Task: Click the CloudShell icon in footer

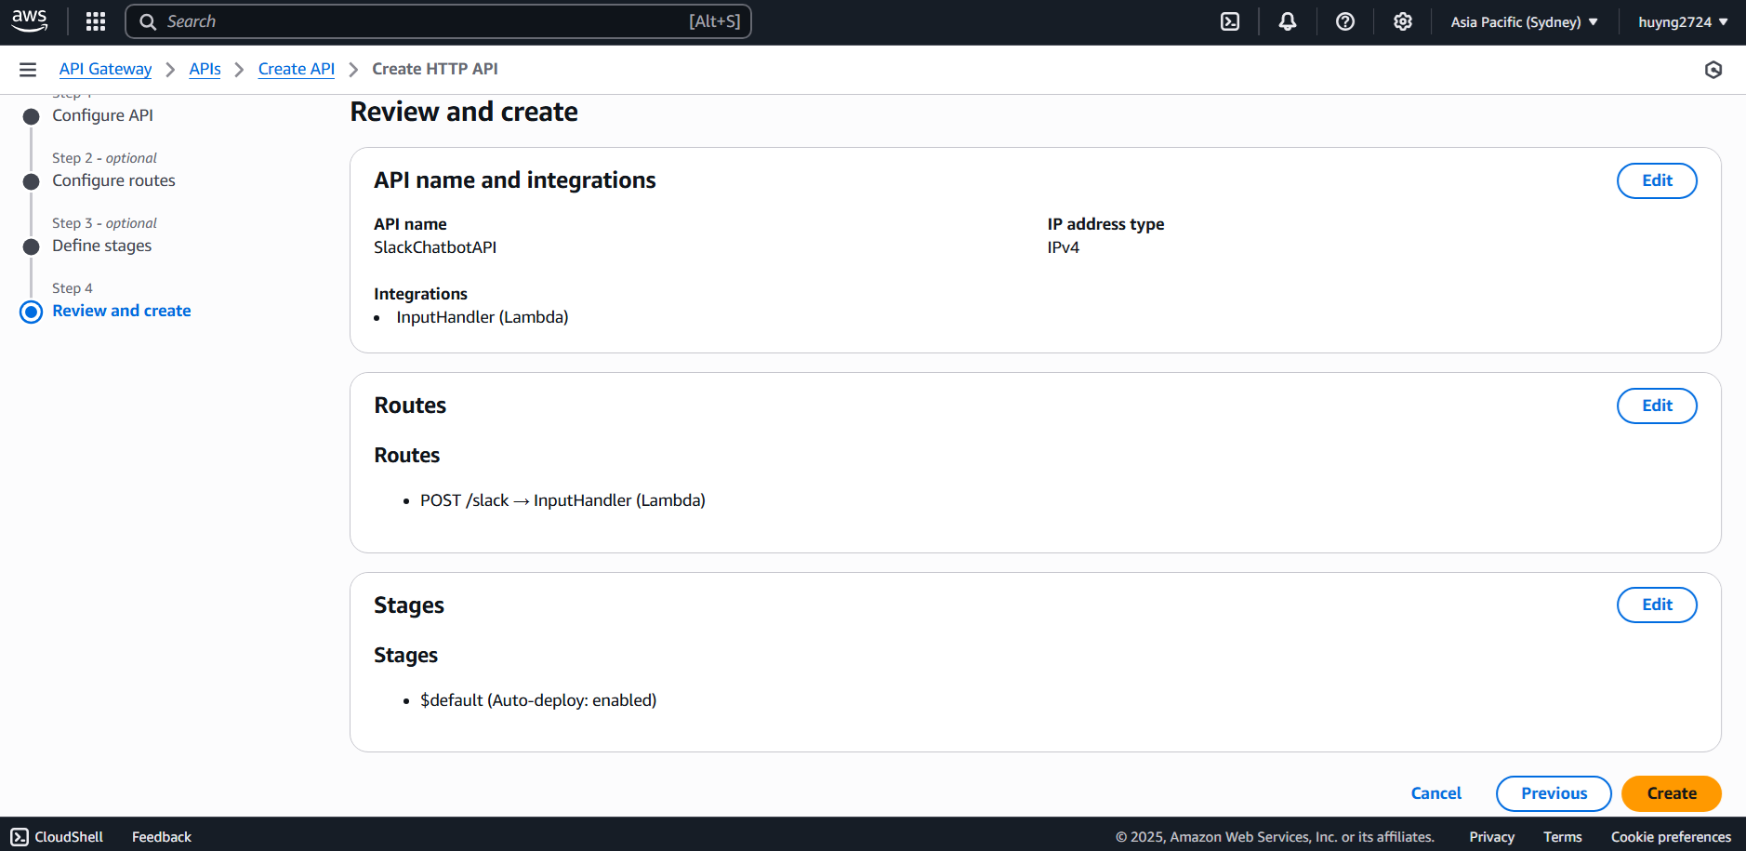Action: coord(20,837)
